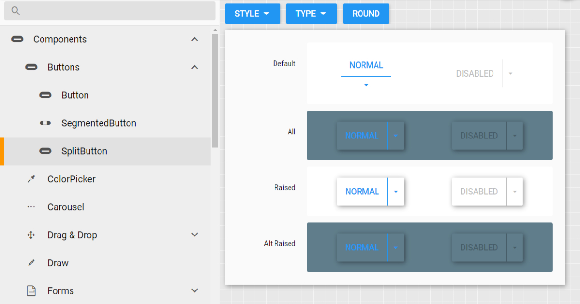580x304 pixels.
Task: Select Button in the sidebar tree
Action: coord(105,95)
